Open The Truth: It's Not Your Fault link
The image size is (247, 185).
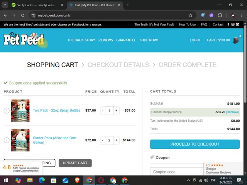(154, 25)
